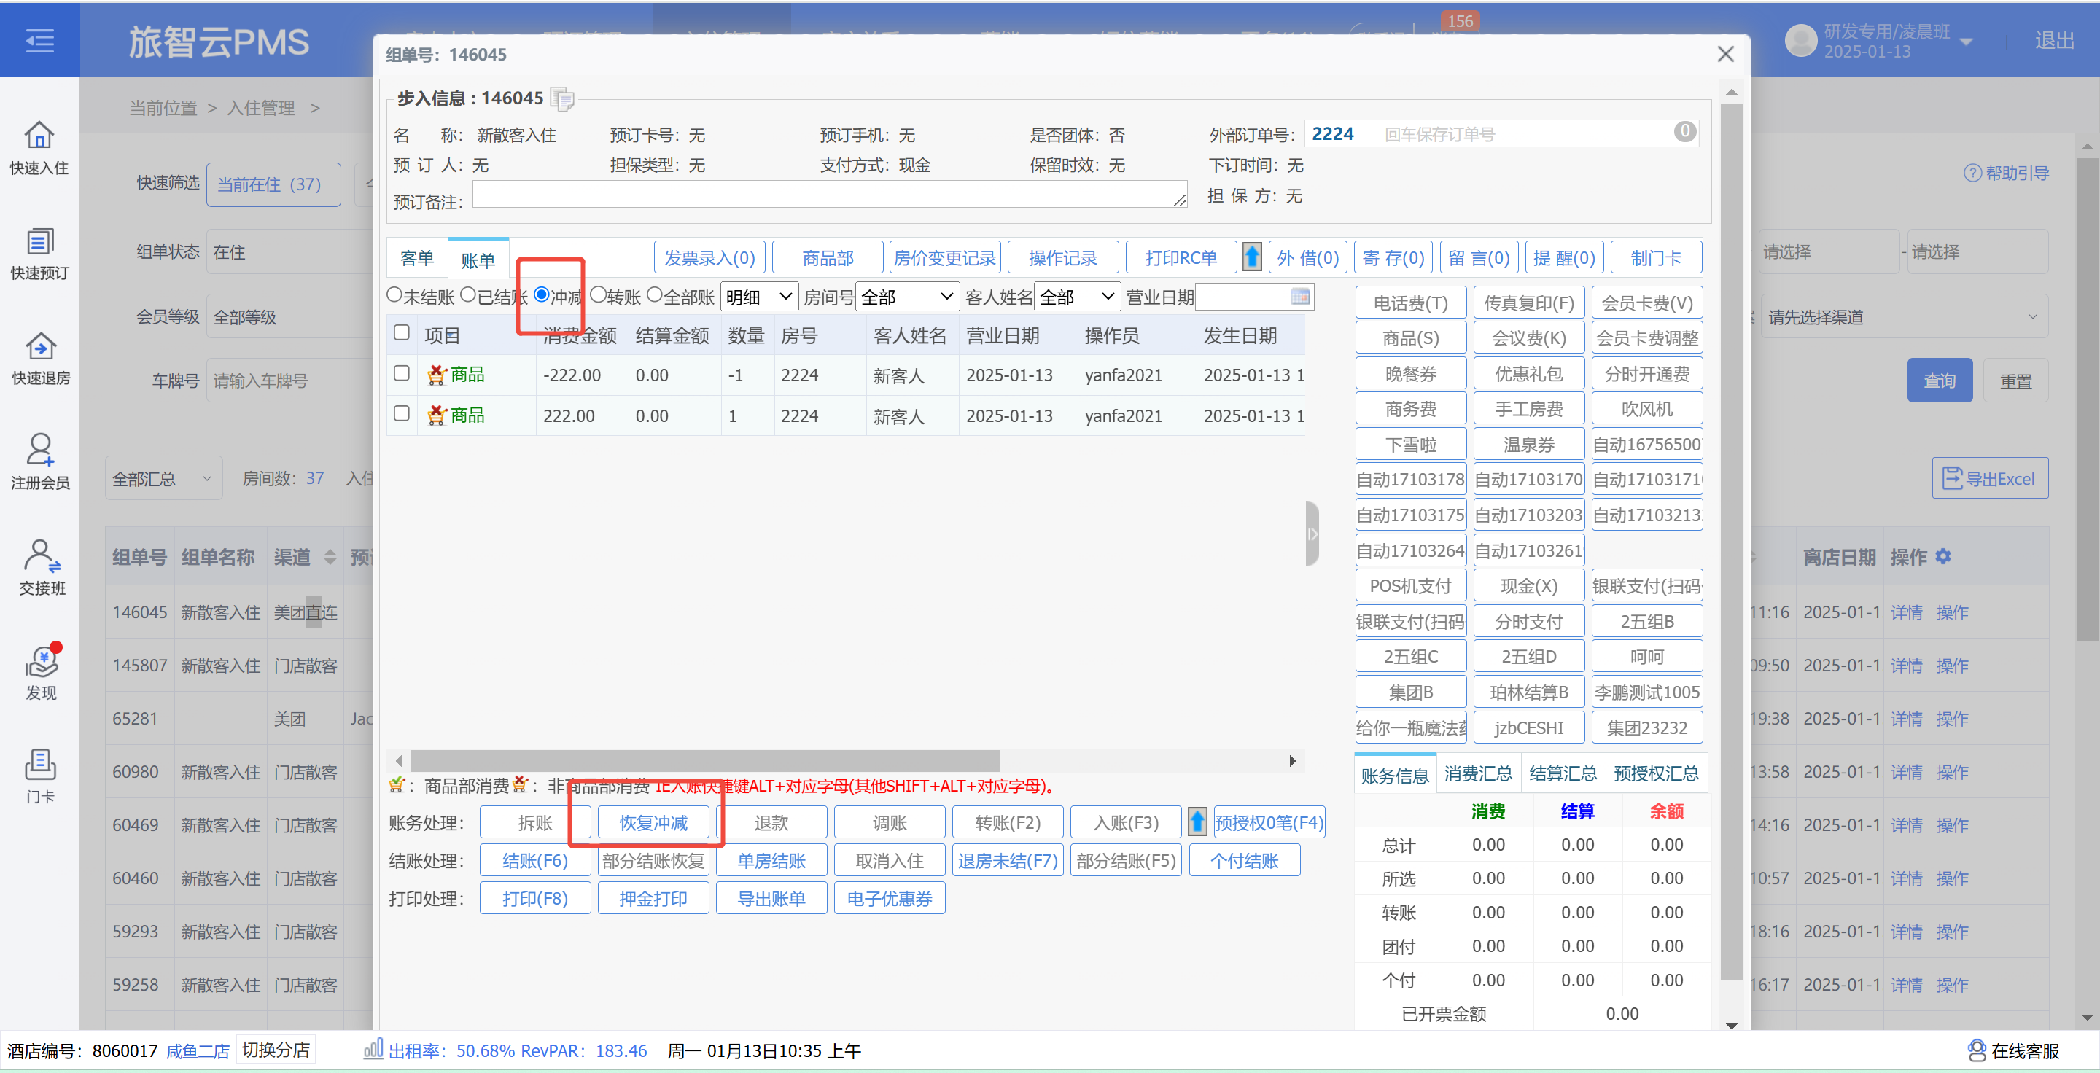The image size is (2100, 1073).
Task: Click user avatar in header
Action: tap(1801, 41)
